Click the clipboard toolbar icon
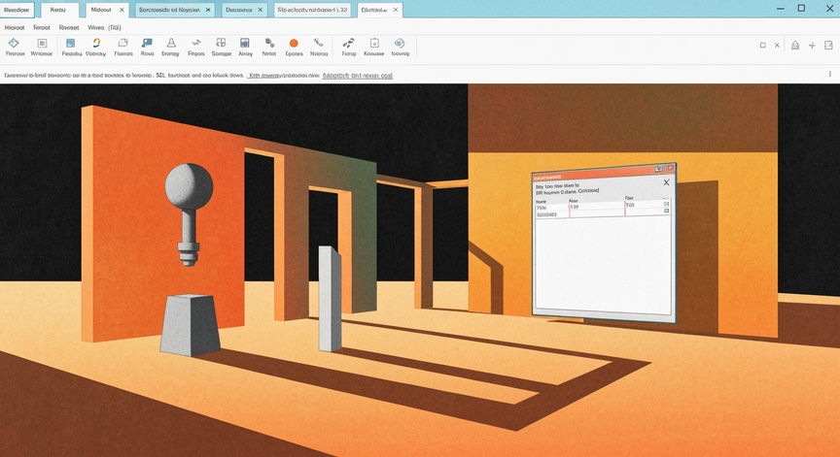Image resolution: width=840 pixels, height=457 pixels. [x=374, y=44]
